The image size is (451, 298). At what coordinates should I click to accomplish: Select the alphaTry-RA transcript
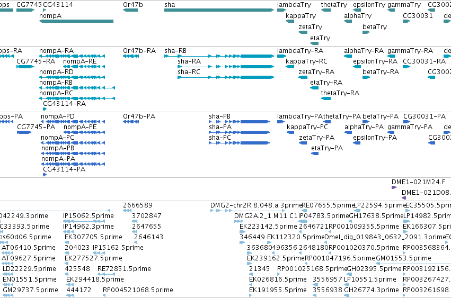pyautogui.click(x=348, y=56)
